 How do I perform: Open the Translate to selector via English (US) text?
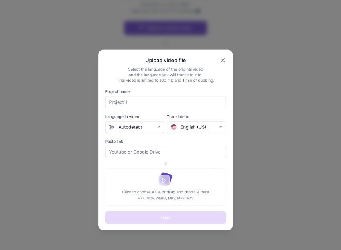[193, 127]
